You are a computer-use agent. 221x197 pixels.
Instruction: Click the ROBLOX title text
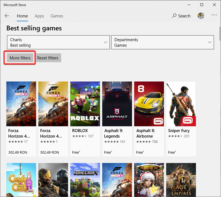tap(80, 131)
